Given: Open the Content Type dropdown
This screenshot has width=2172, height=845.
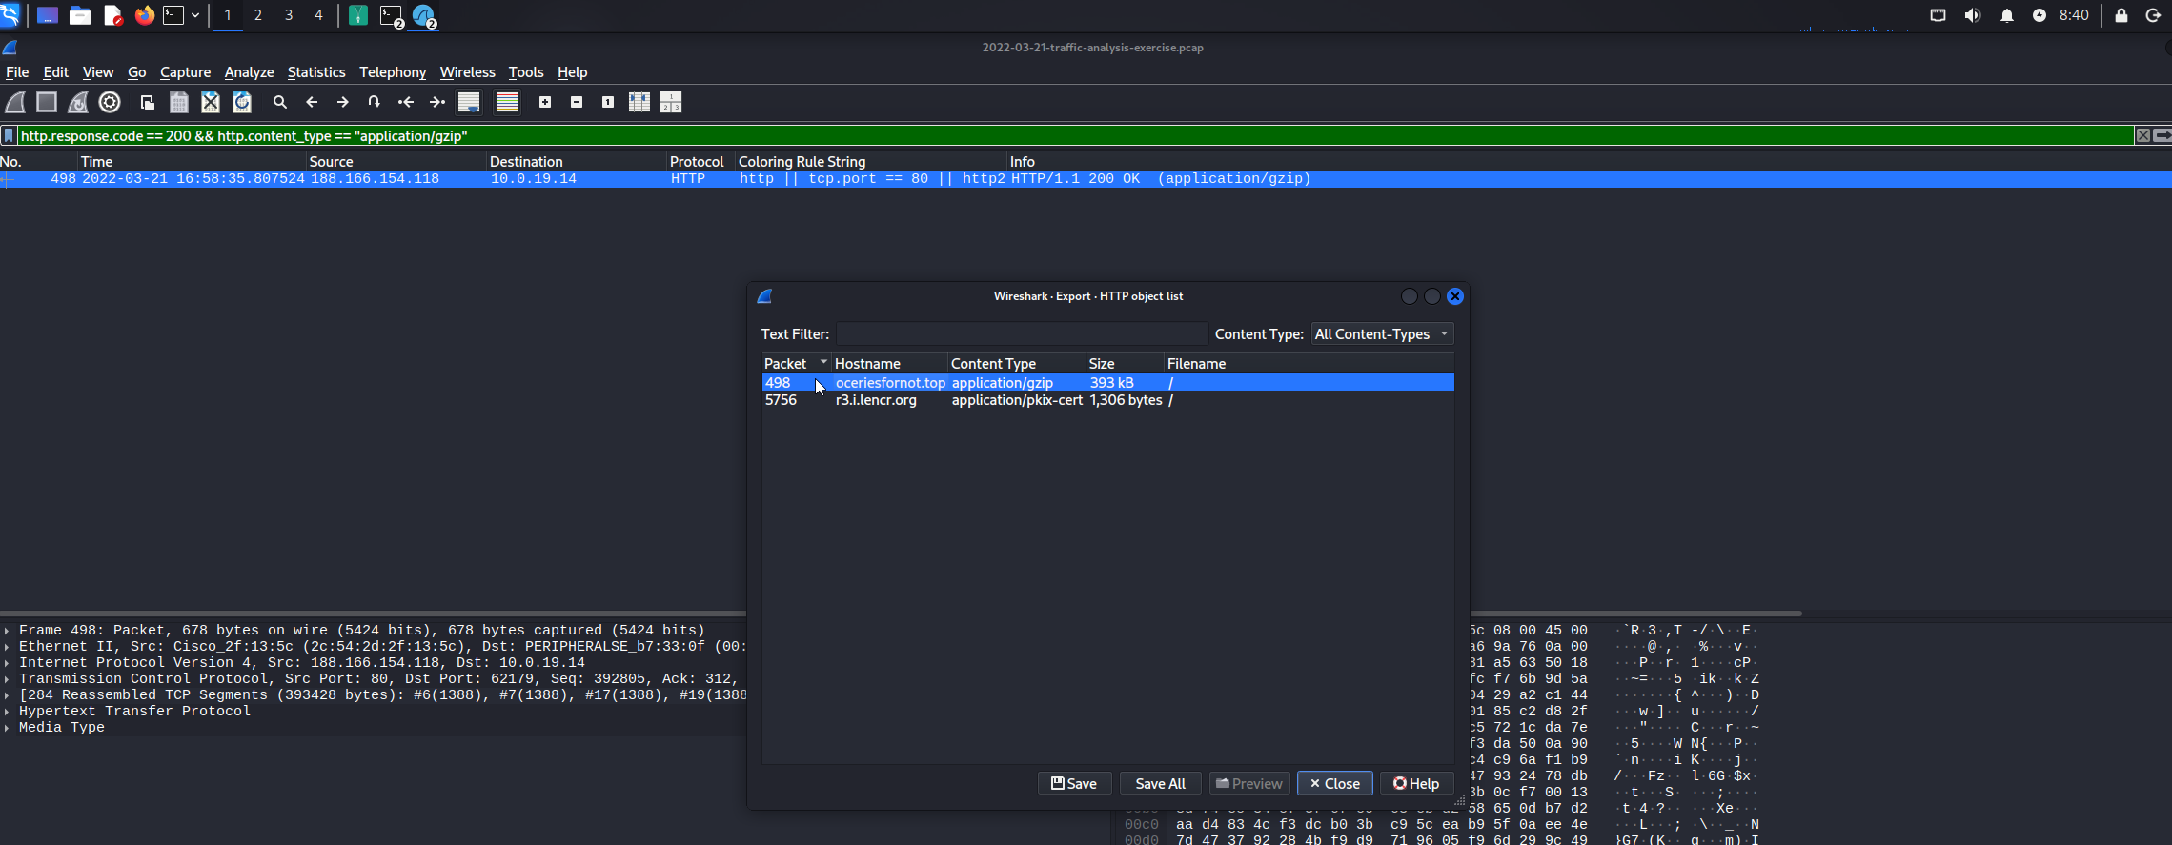Looking at the screenshot, I should [x=1382, y=333].
